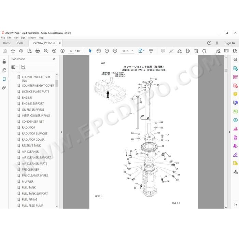239x239 pixels.
Task: Zoom in with plus icon
Action: coord(115,51)
